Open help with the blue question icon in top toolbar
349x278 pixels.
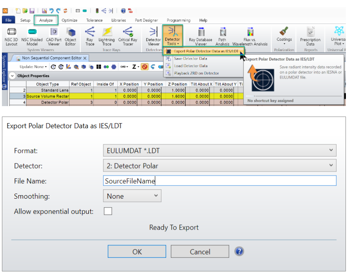coord(123,11)
